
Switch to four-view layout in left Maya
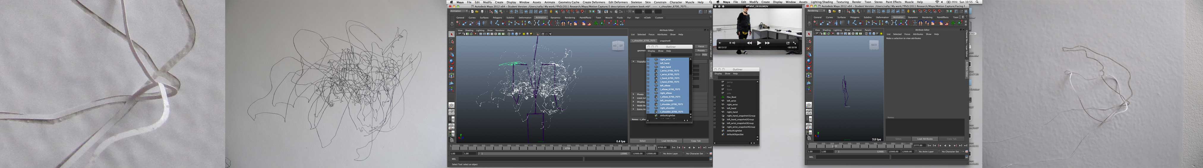coord(451,112)
